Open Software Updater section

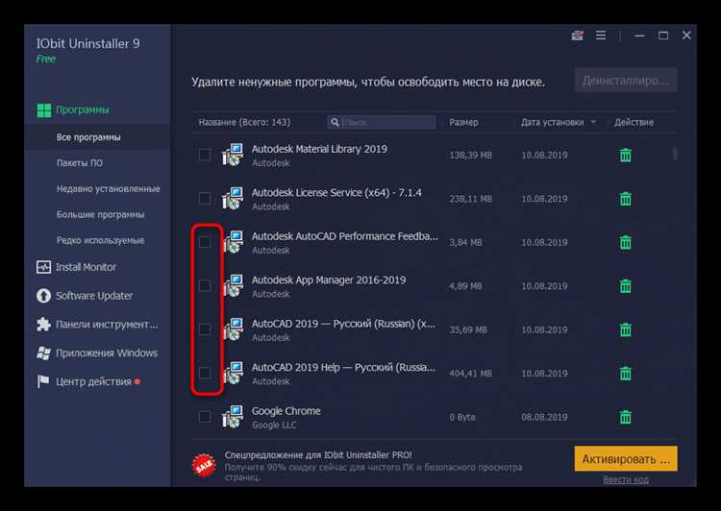(94, 296)
